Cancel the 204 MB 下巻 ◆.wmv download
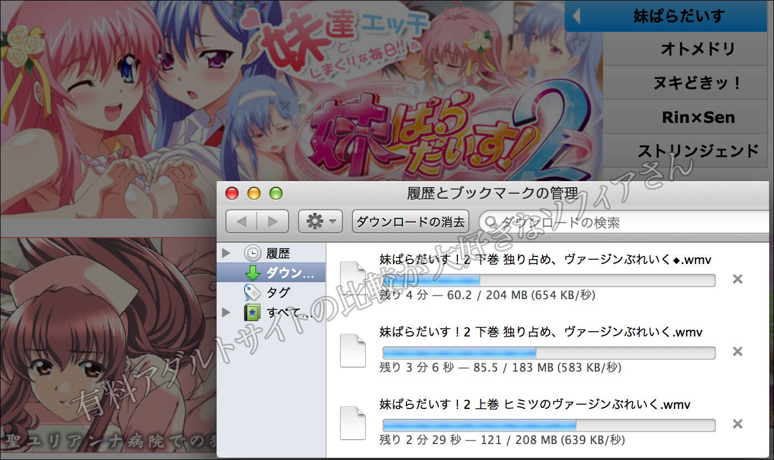 [x=738, y=279]
